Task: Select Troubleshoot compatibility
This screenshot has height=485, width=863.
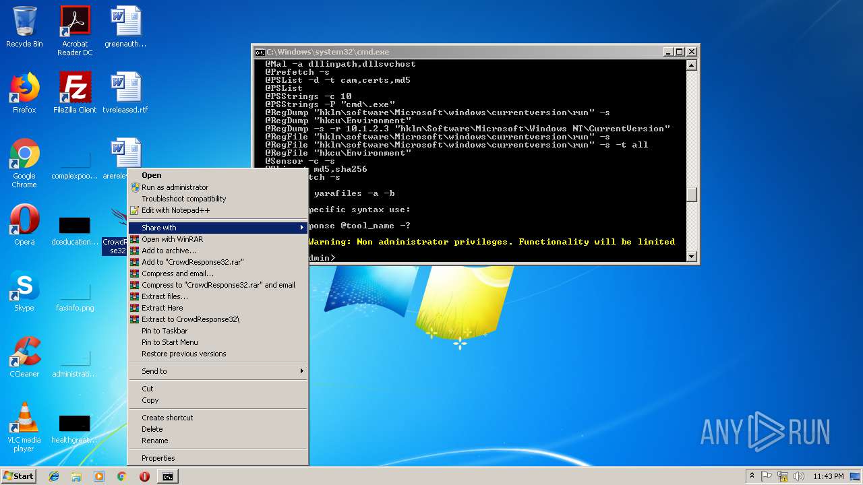Action: coord(218,199)
